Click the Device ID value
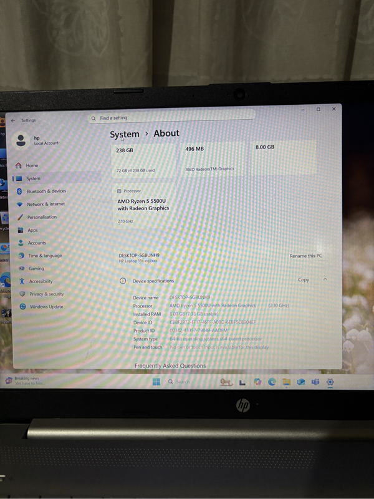The image size is (374, 499). point(213,322)
